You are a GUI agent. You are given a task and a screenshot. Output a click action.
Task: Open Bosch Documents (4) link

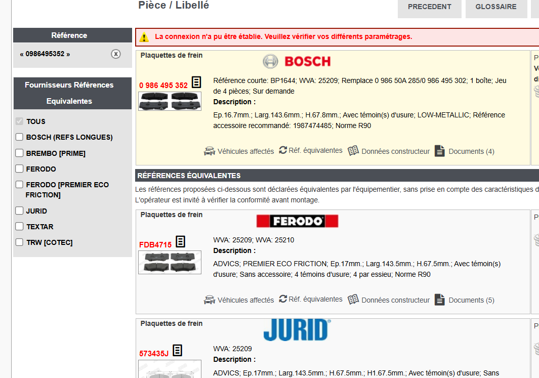[471, 151]
